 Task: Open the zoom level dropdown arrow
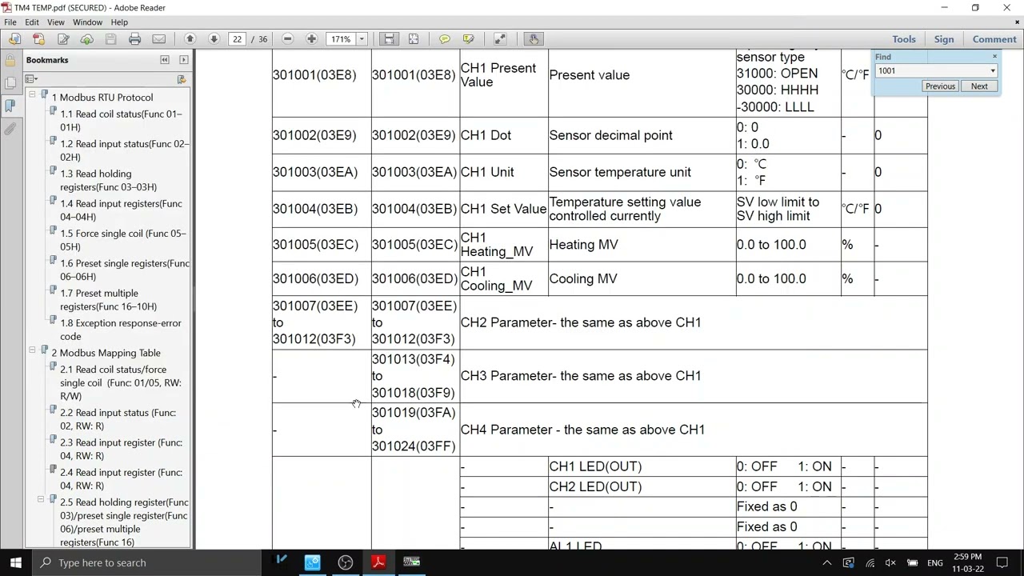point(362,38)
